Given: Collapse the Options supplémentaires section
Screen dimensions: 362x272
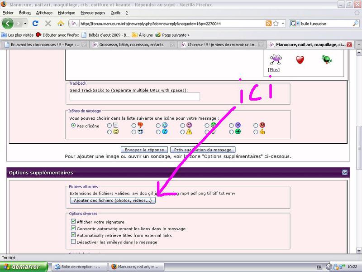Looking at the screenshot, I should click(345, 173).
